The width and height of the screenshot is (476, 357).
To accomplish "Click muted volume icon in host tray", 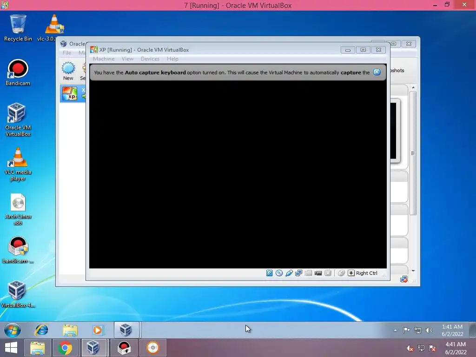I will [x=410, y=349].
